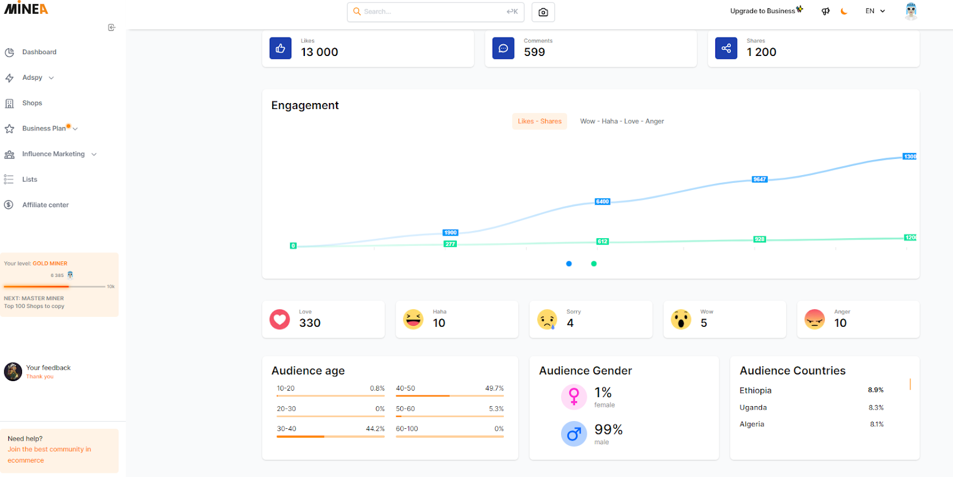Click the Adspy lightning bolt icon
The width and height of the screenshot is (953, 477).
10,78
